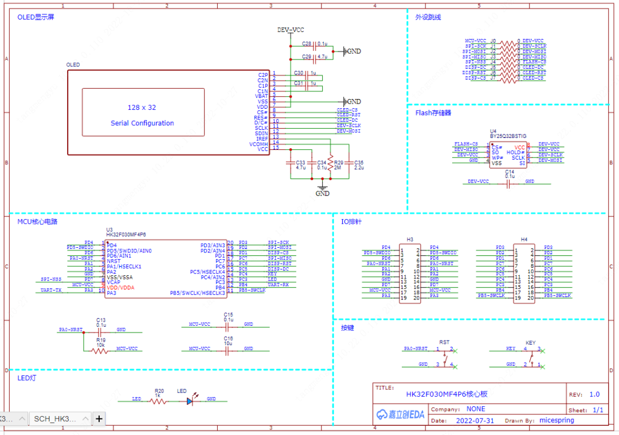Select resistor R19 10k symbol
This screenshot has height=435, width=619.
[100, 350]
